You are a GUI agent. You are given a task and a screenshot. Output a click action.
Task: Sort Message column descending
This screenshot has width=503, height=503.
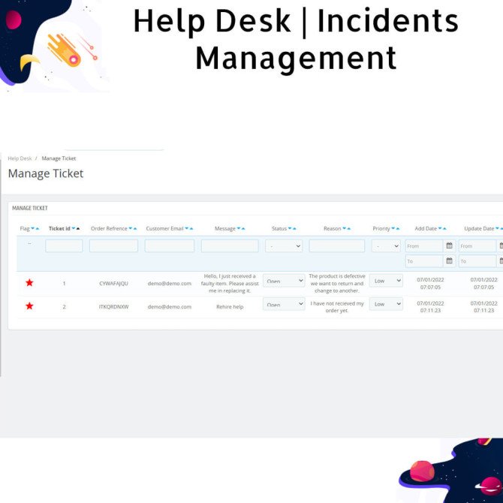(239, 228)
